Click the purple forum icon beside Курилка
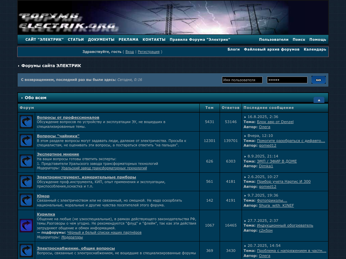 [x=26, y=226]
